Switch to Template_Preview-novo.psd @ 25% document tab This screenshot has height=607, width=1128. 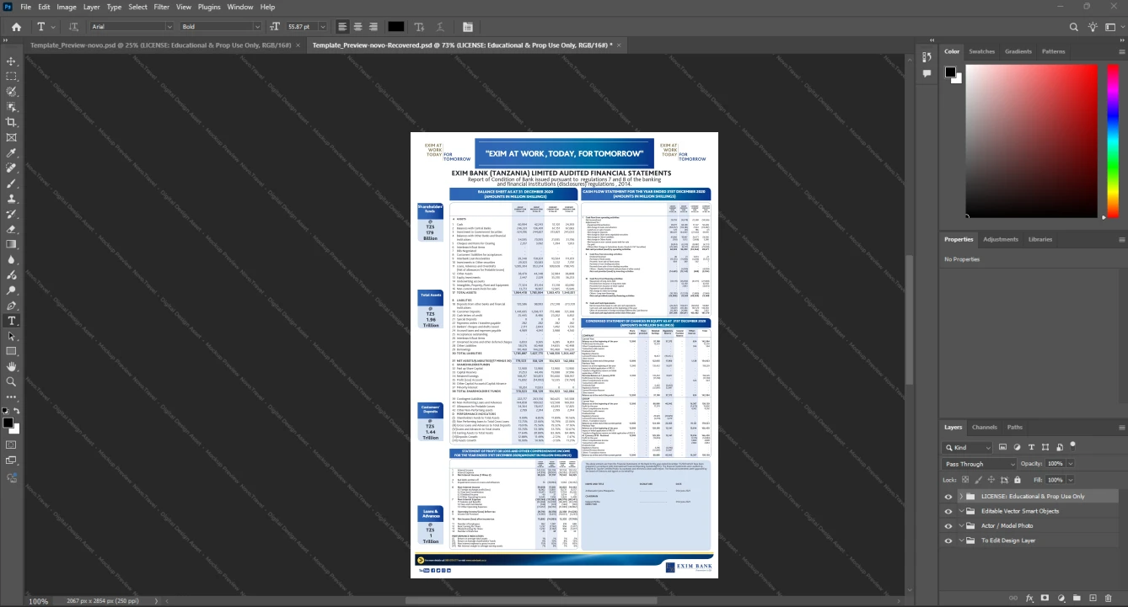[160, 44]
